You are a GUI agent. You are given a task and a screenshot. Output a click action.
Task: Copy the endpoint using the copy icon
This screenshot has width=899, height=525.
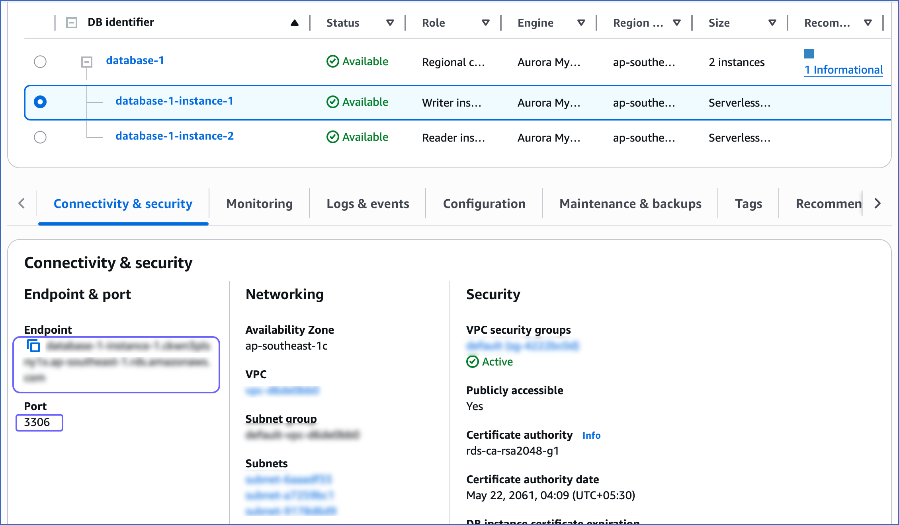(x=33, y=346)
